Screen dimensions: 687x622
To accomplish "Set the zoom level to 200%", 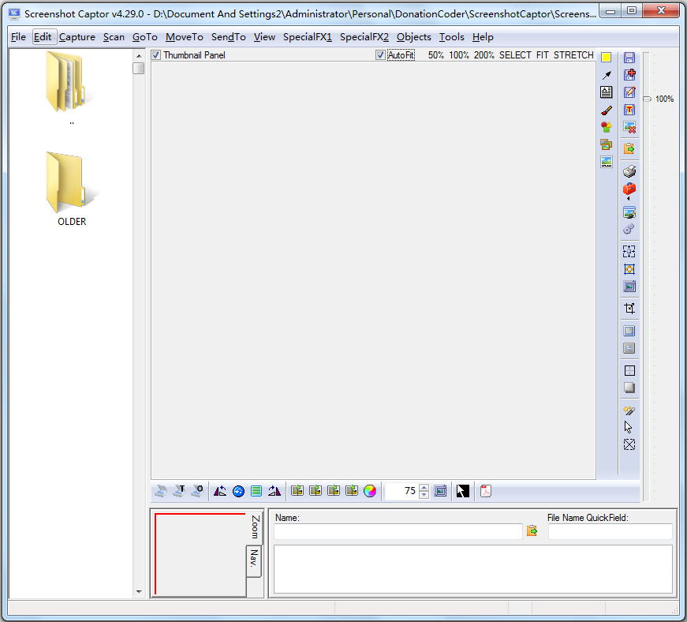I will pyautogui.click(x=484, y=55).
